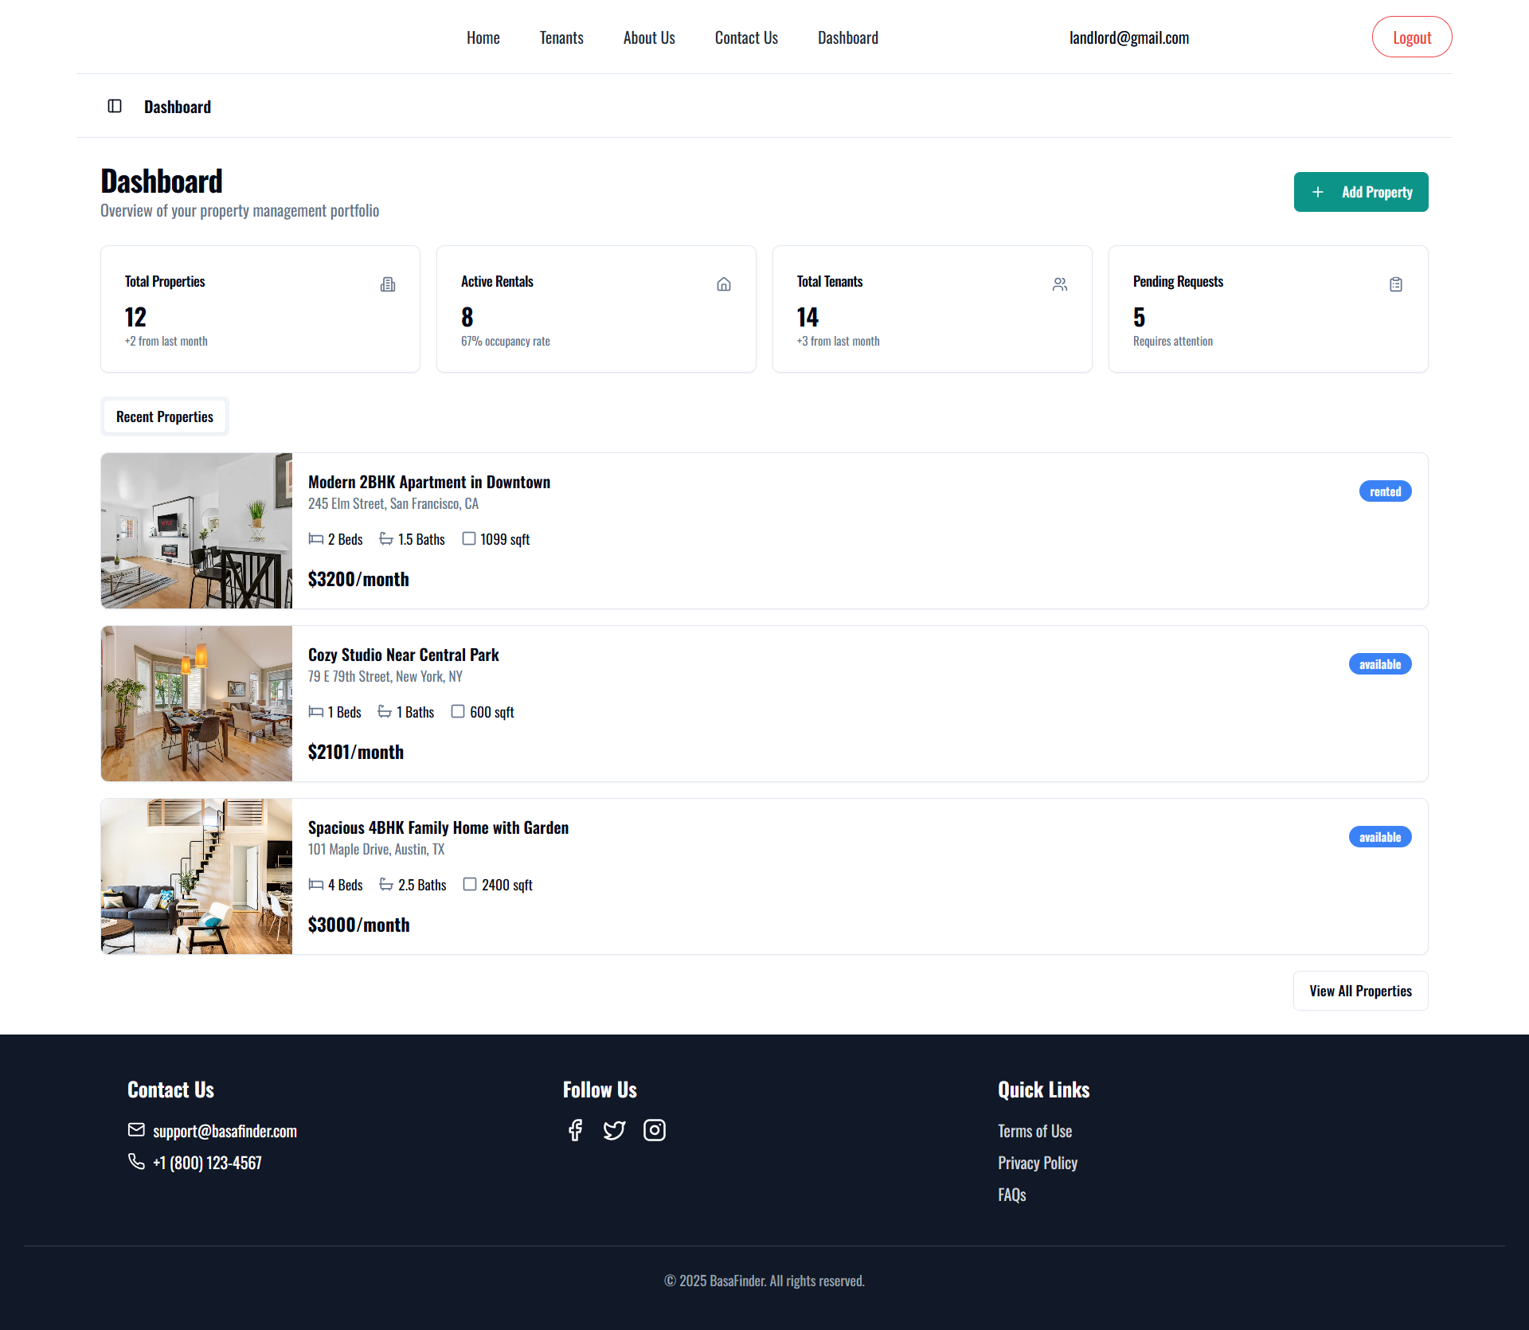This screenshot has height=1330, width=1529.
Task: Click the rented status badge
Action: (1385, 491)
